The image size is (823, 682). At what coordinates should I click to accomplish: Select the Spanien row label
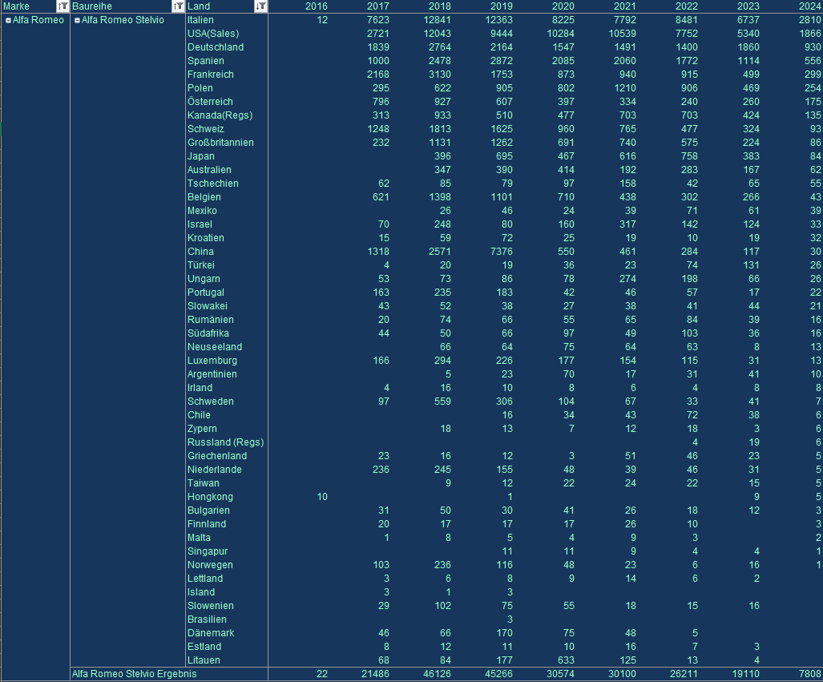coord(206,61)
